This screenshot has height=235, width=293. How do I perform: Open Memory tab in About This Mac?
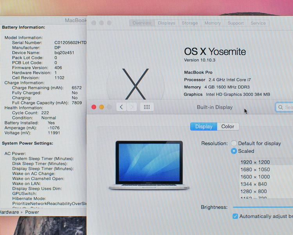(x=213, y=23)
